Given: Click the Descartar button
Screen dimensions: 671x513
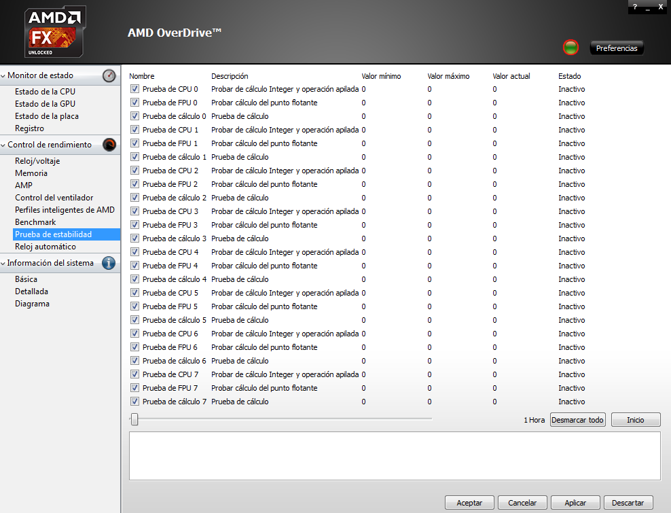Looking at the screenshot, I should pyautogui.click(x=628, y=503).
